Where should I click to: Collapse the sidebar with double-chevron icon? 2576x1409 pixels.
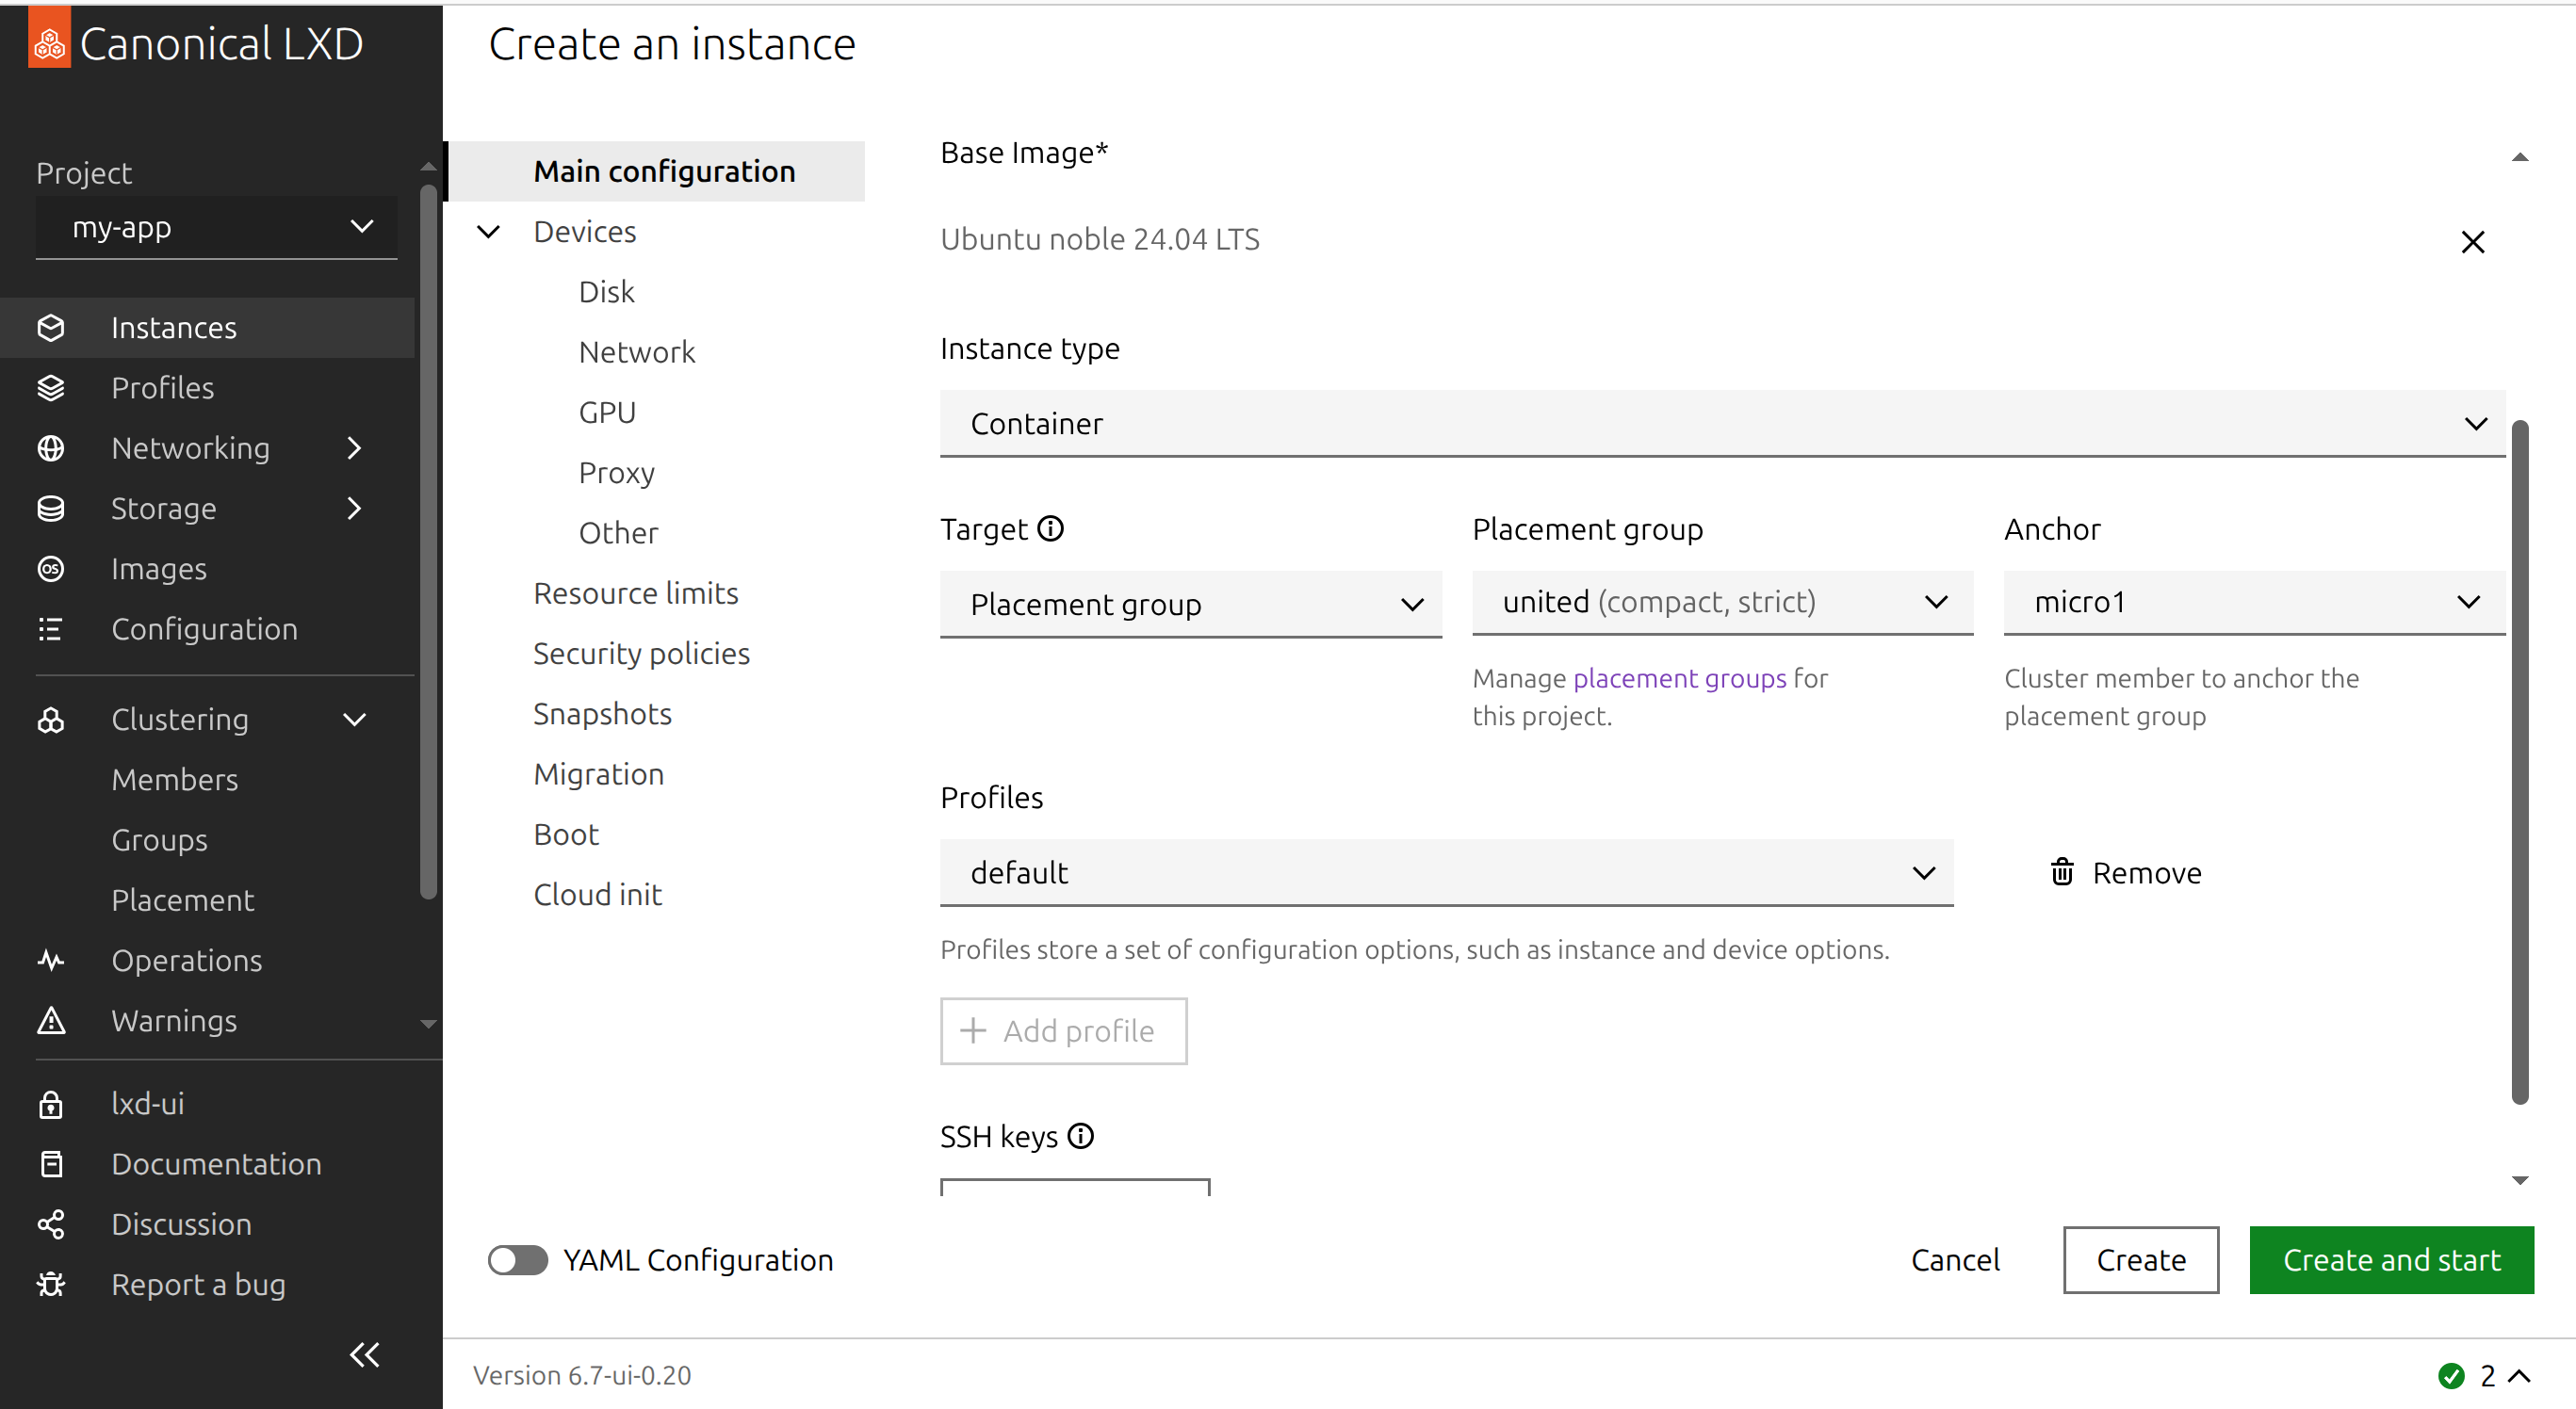coord(364,1355)
